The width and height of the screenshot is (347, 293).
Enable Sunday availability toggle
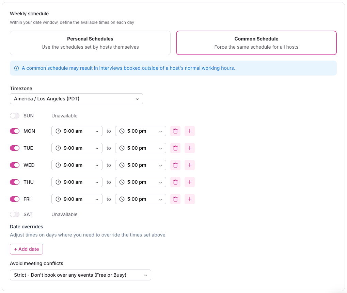point(15,116)
